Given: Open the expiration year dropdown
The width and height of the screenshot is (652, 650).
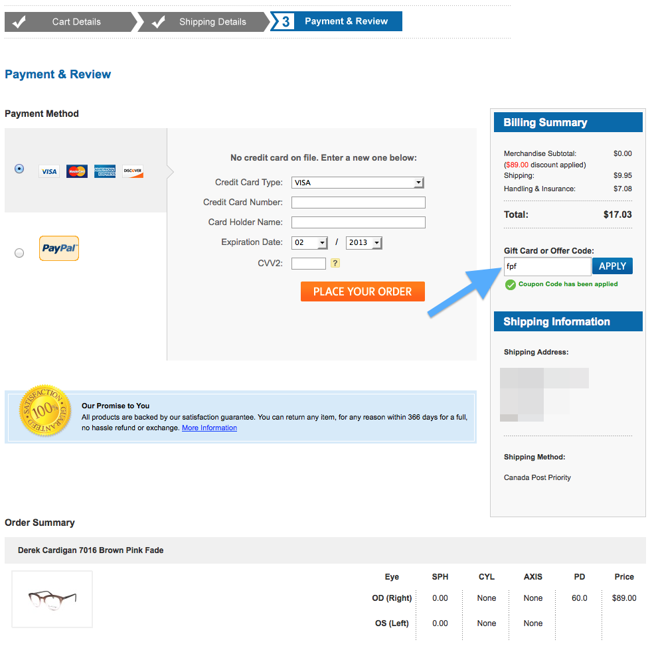Looking at the screenshot, I should point(364,242).
